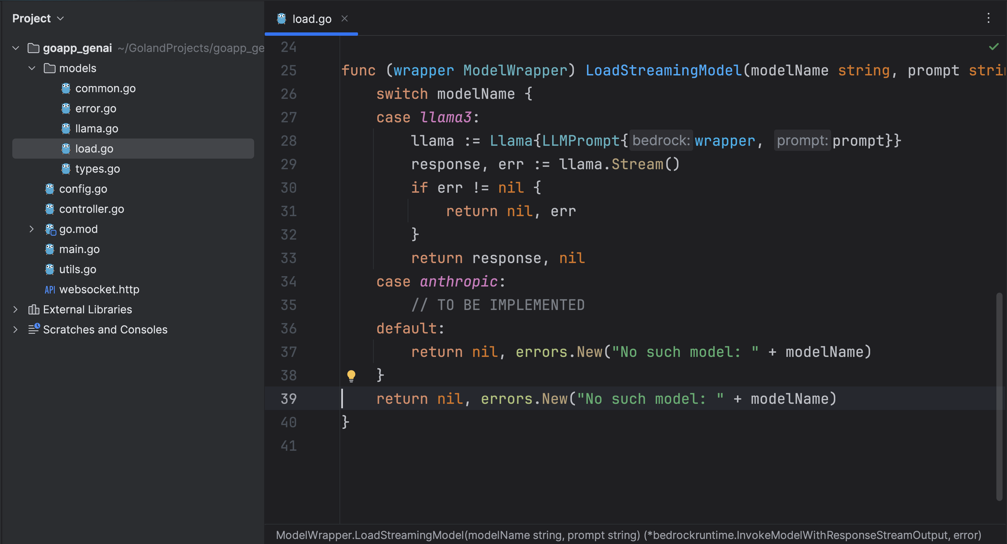
Task: Click the models folder icon
Action: (x=50, y=68)
